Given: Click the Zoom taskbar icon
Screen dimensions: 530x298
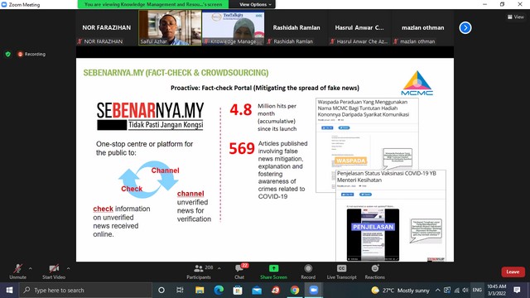Looking at the screenshot, I should point(314,291).
